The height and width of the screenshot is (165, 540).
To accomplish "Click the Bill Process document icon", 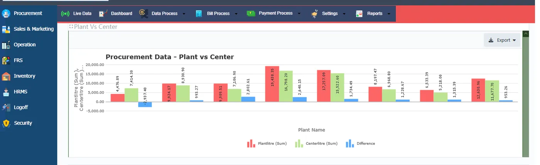I will point(199,13).
